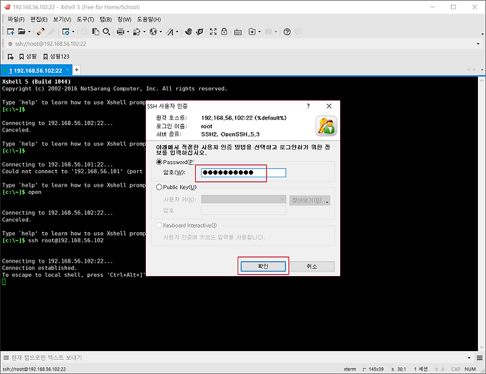
Task: Open the 편집(E) menu
Action: click(38, 19)
